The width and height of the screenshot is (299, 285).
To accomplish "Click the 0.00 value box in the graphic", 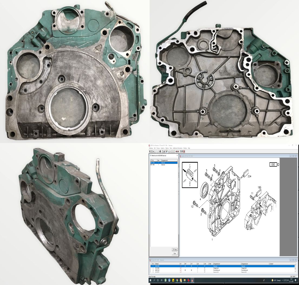I will pyautogui.click(x=273, y=164).
